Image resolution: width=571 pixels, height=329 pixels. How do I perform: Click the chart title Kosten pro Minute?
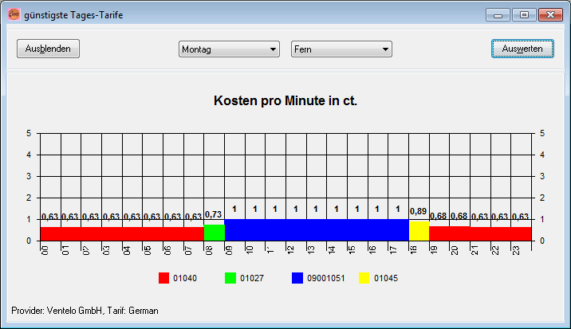pyautogui.click(x=285, y=101)
